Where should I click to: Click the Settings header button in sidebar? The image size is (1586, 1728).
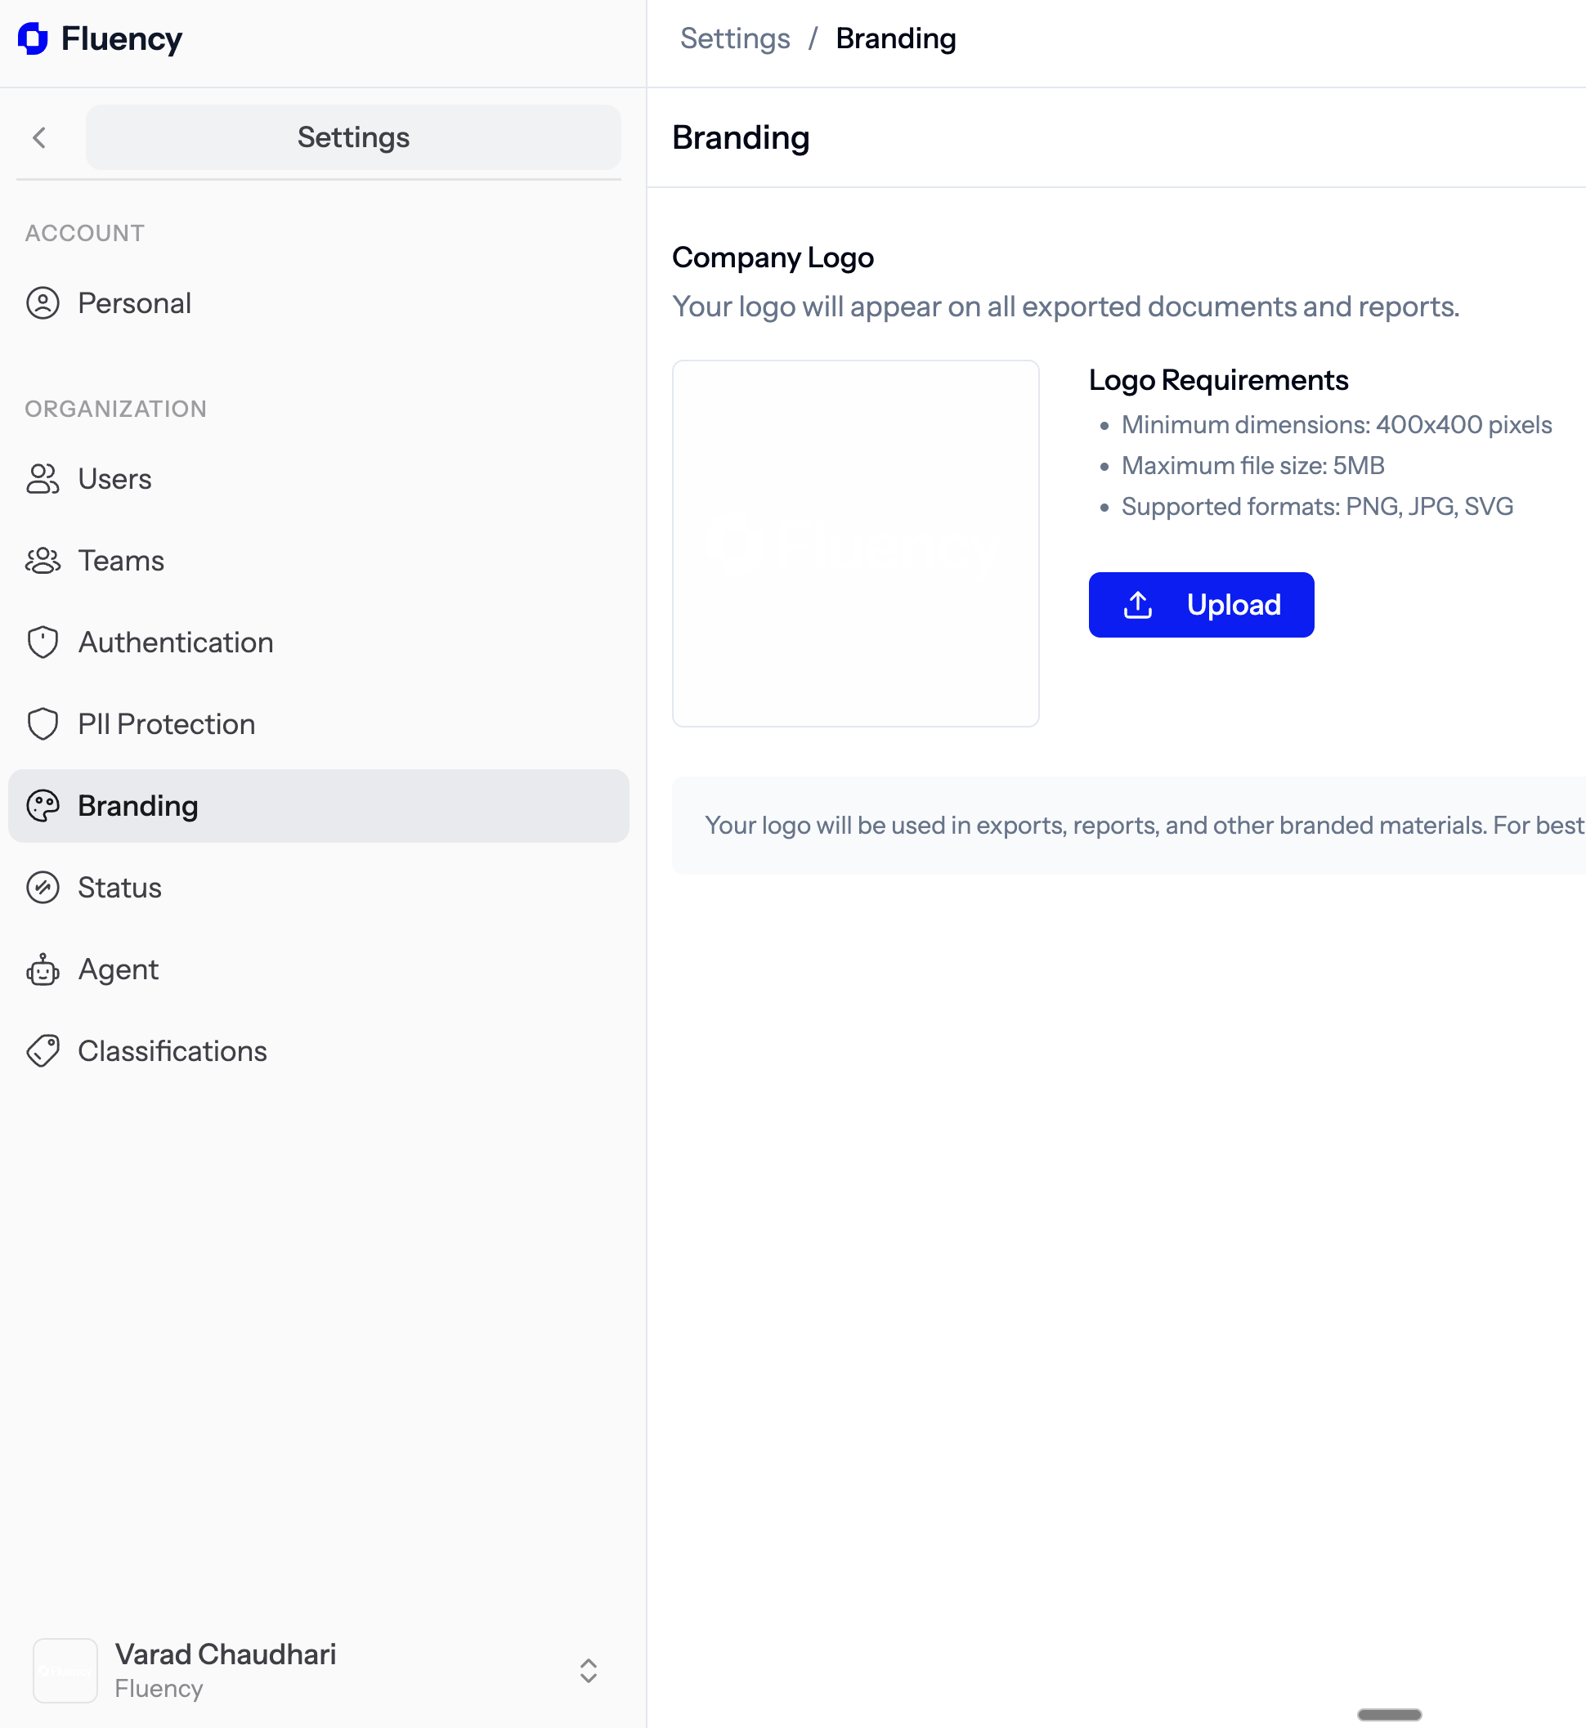point(352,137)
